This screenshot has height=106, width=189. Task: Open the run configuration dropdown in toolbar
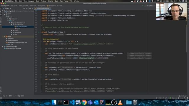coord(150,6)
